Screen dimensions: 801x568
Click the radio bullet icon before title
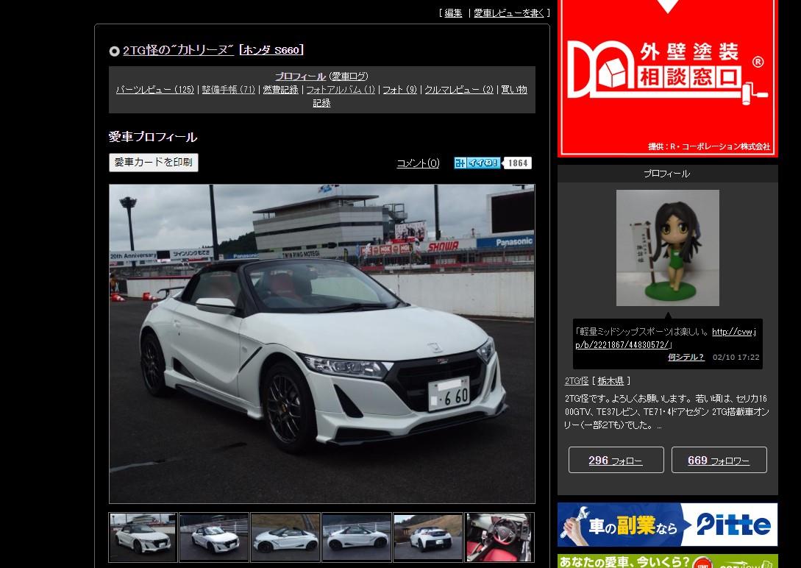115,51
